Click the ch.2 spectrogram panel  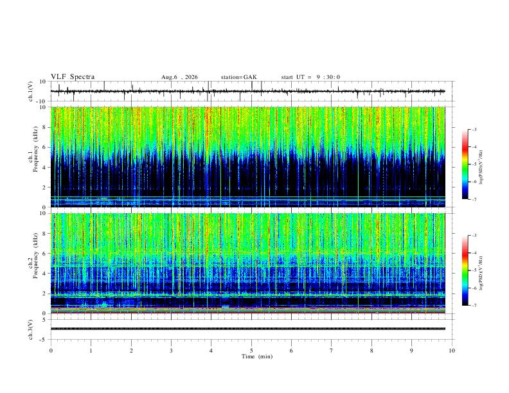248,263
